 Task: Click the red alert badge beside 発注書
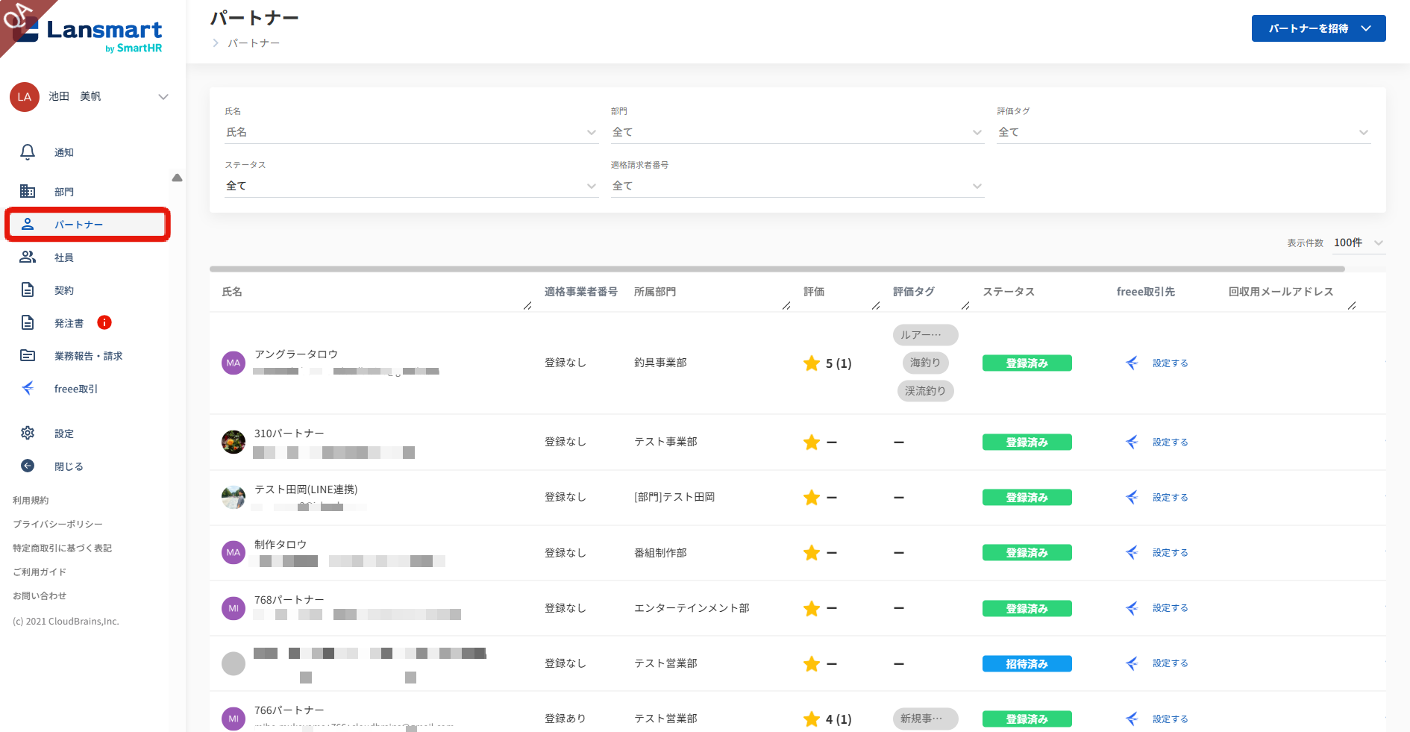click(x=104, y=322)
